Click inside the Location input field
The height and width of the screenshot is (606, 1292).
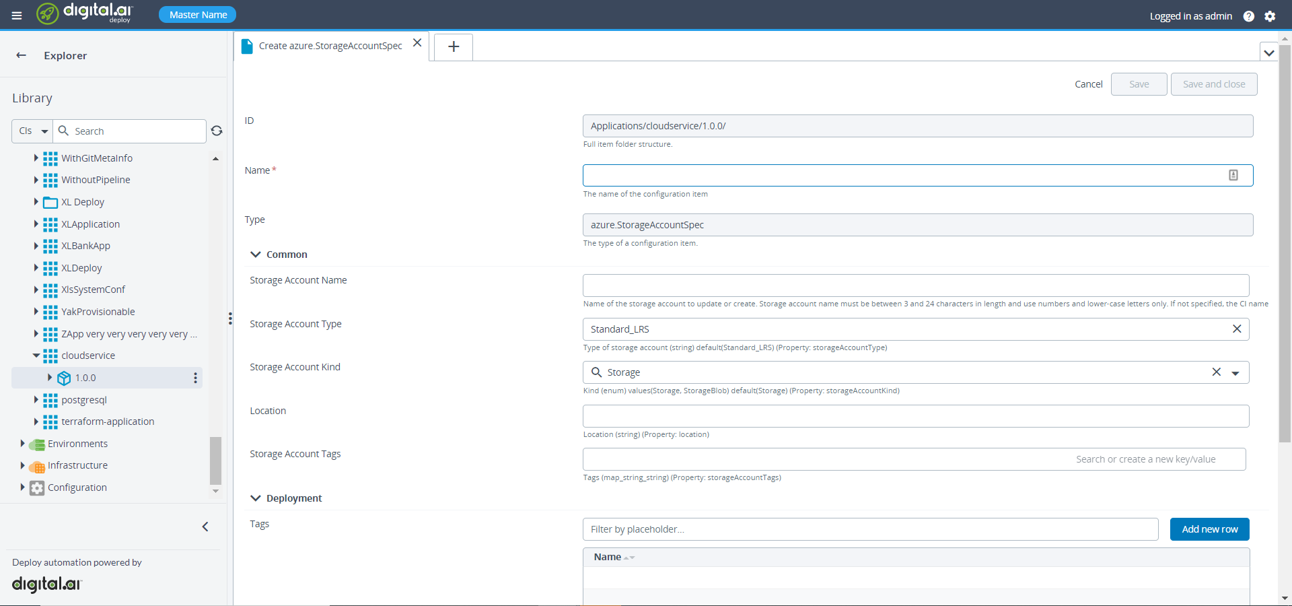[915, 416]
